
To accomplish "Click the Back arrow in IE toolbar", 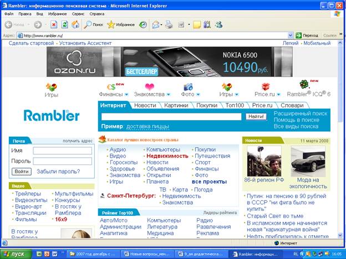I will point(8,25).
